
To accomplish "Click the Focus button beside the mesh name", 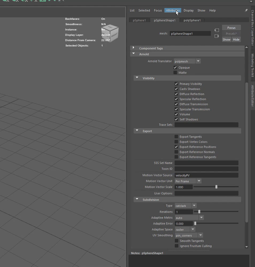I will pos(231,28).
